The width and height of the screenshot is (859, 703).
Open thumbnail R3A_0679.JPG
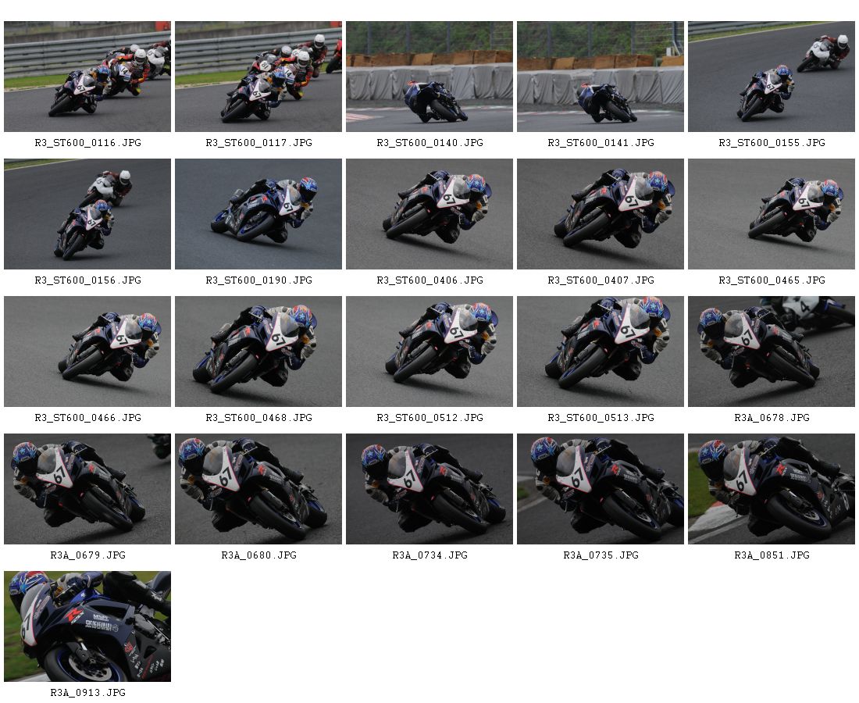[87, 489]
